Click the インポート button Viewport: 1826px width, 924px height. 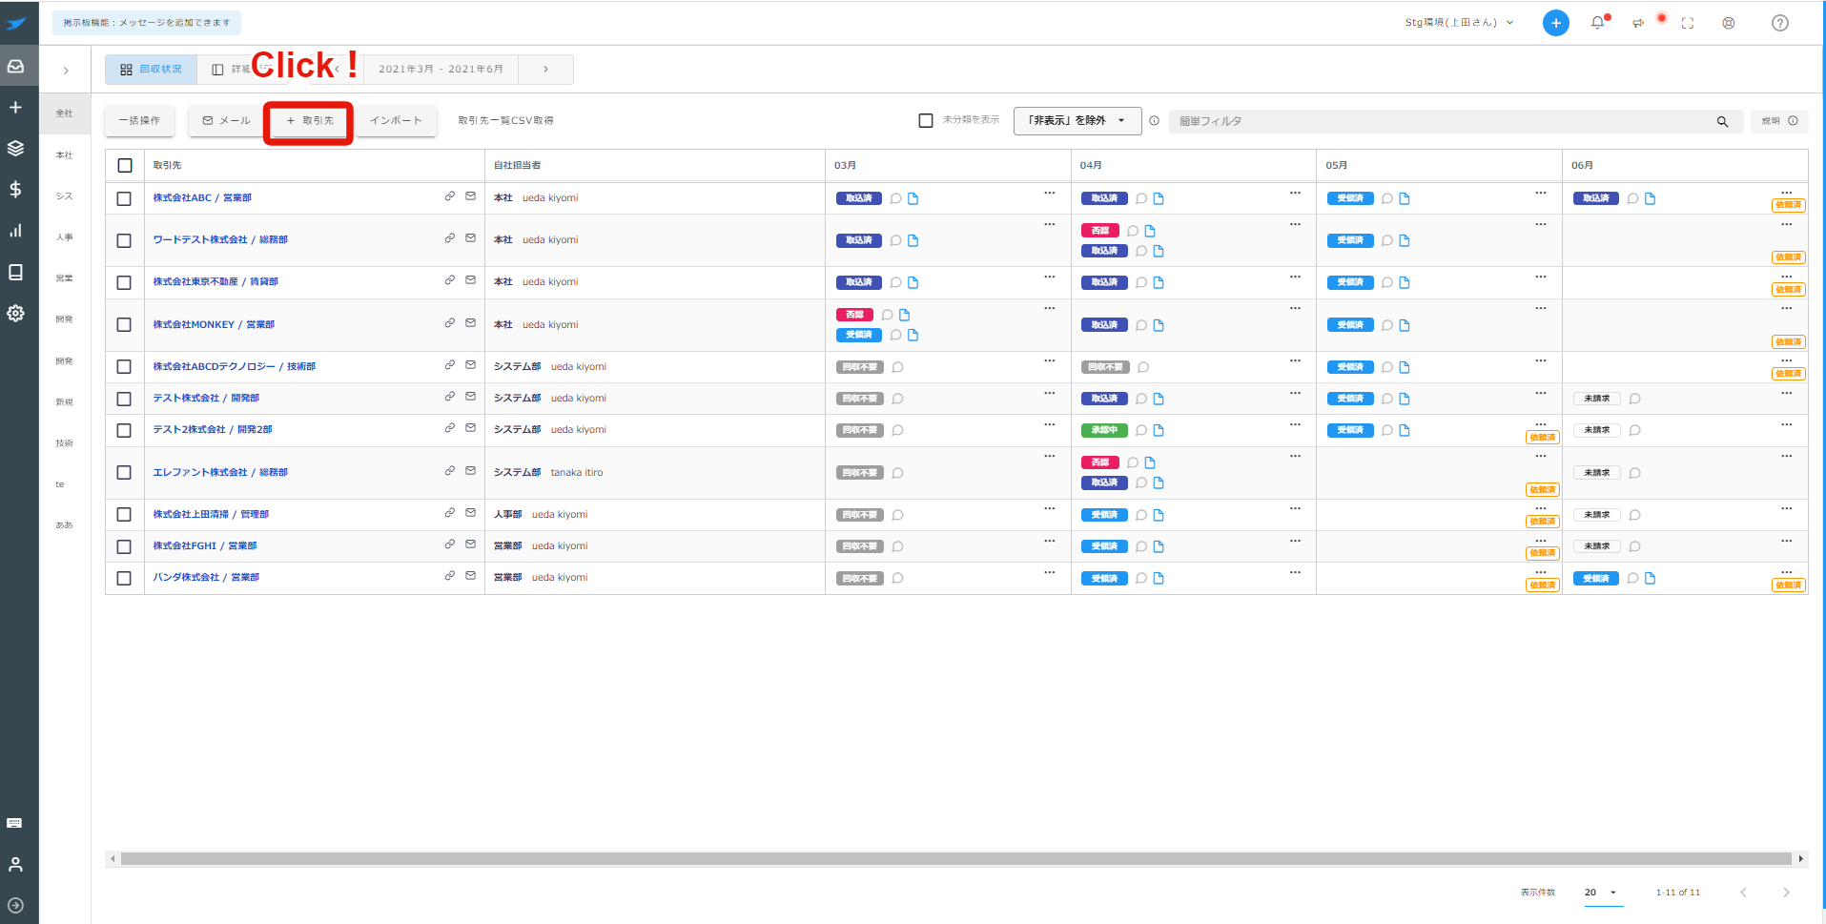pos(396,121)
